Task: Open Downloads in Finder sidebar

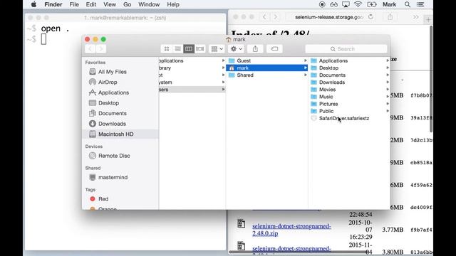Action: point(112,124)
